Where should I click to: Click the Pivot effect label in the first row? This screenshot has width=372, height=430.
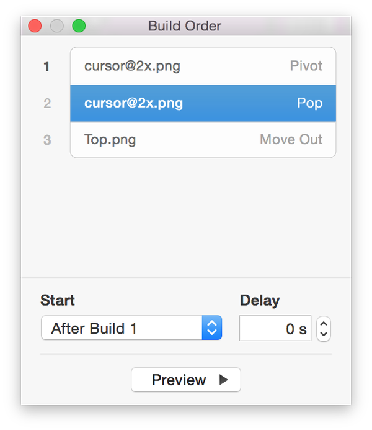click(306, 66)
